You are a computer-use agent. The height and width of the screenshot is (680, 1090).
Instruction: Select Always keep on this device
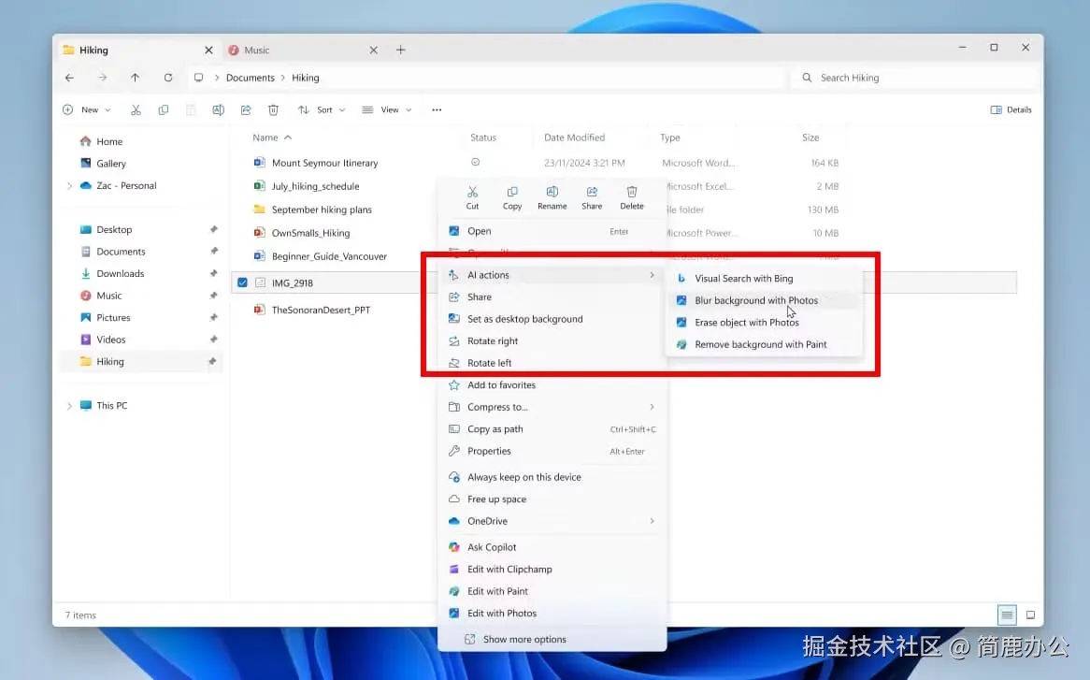pos(552,477)
